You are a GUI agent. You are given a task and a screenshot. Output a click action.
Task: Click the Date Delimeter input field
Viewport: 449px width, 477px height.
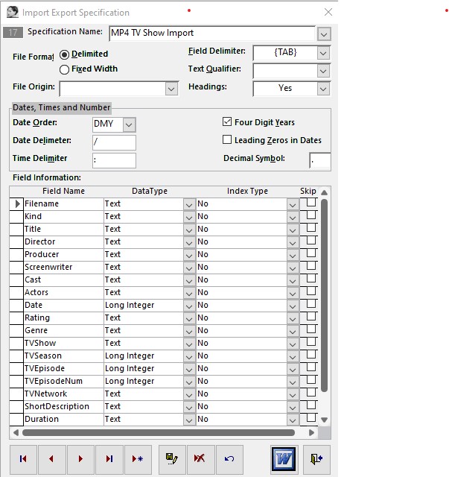pos(115,142)
